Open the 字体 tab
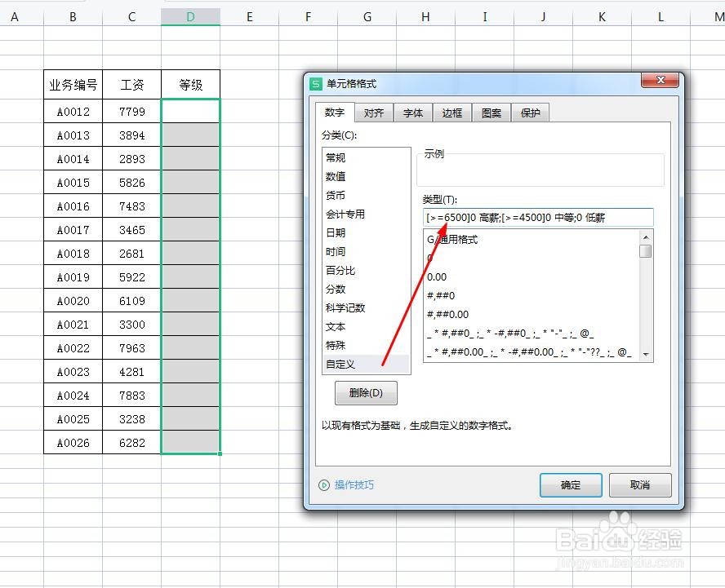725x588 pixels. [x=413, y=113]
